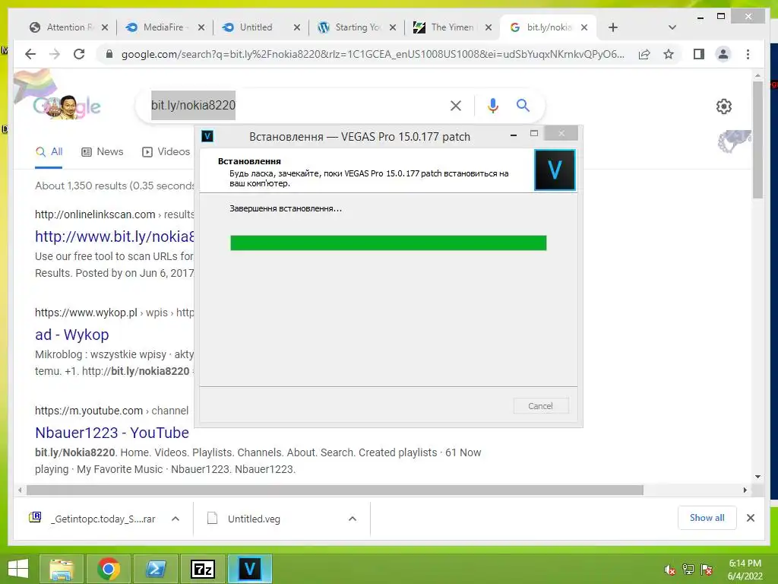Open the http://www.bit.ly/nokia8 result link
Image resolution: width=778 pixels, height=584 pixels.
click(x=115, y=236)
